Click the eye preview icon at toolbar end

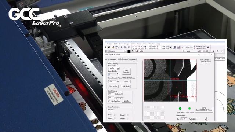pos(208,47)
